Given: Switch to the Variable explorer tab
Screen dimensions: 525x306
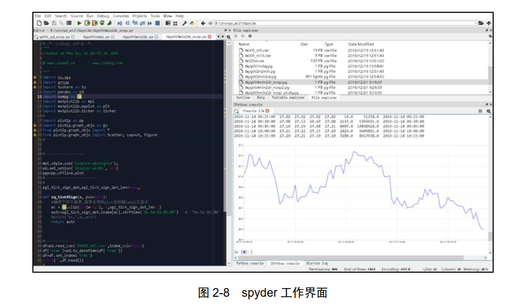Looking at the screenshot, I should coord(288,97).
